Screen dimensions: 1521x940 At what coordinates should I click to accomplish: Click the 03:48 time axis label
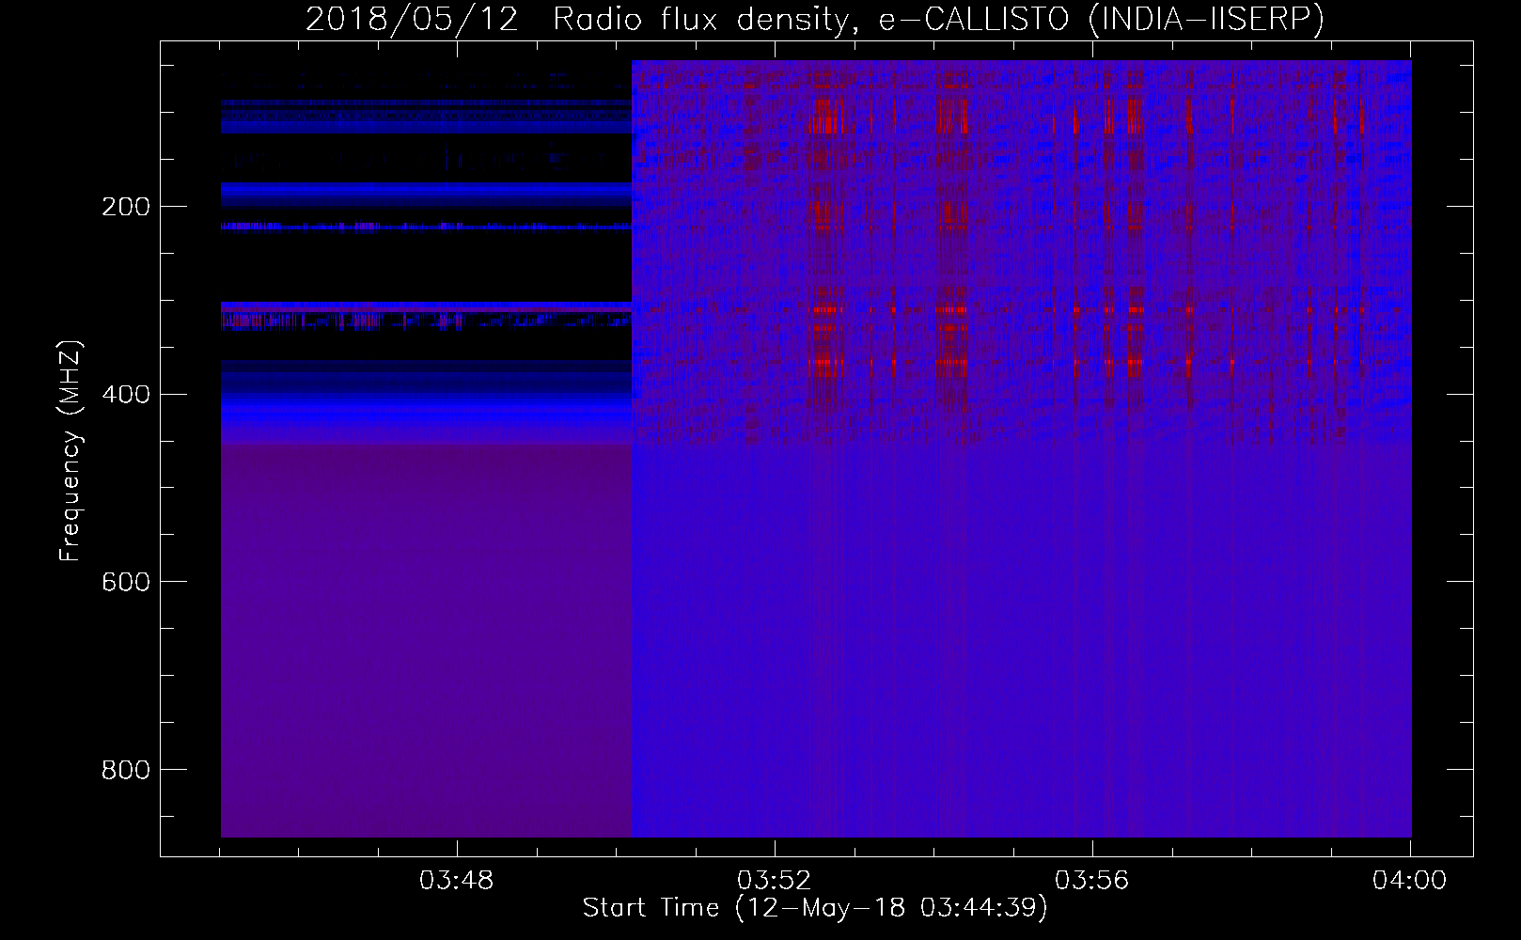(x=456, y=881)
